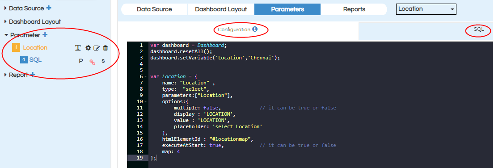Viewport: 494px width, 168px height.
Task: Click the rename text icon for Location
Action: [x=78, y=48]
